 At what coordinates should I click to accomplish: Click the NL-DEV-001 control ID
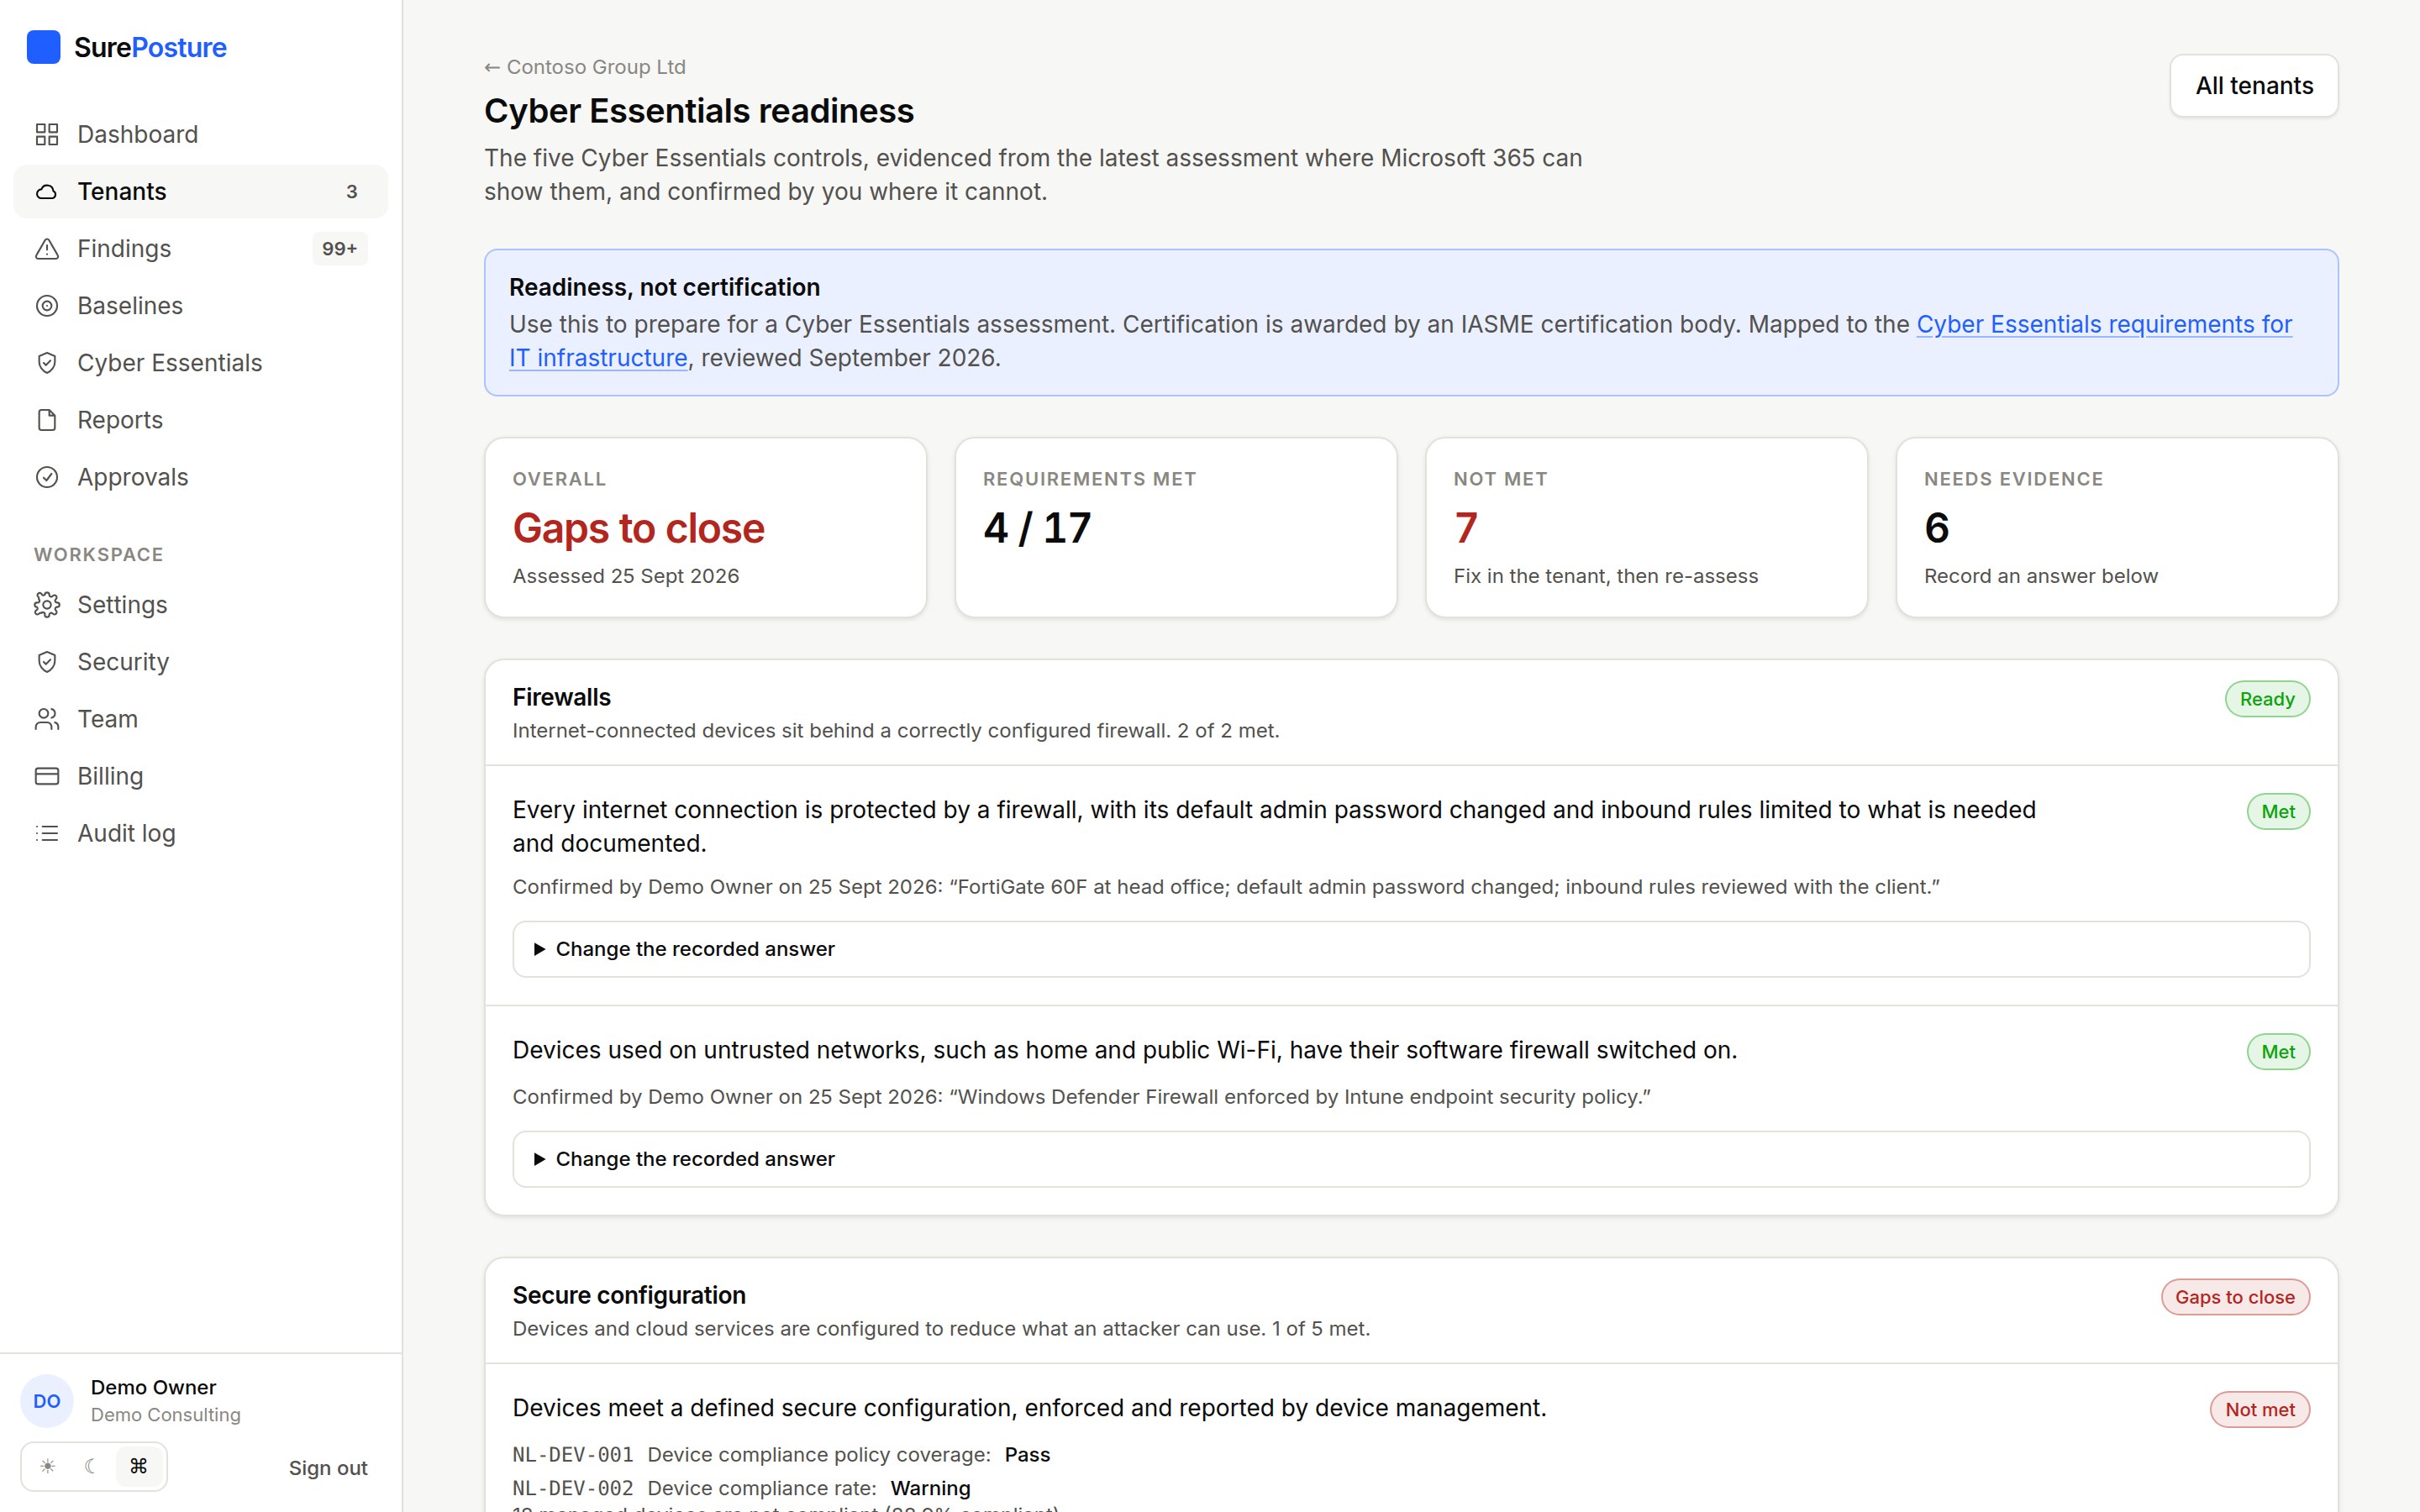click(573, 1454)
